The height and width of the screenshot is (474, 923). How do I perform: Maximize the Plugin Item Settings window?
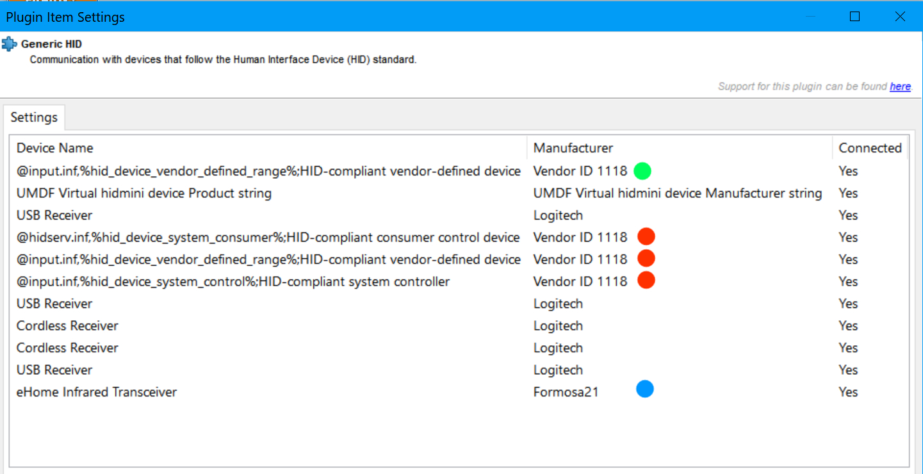854,17
